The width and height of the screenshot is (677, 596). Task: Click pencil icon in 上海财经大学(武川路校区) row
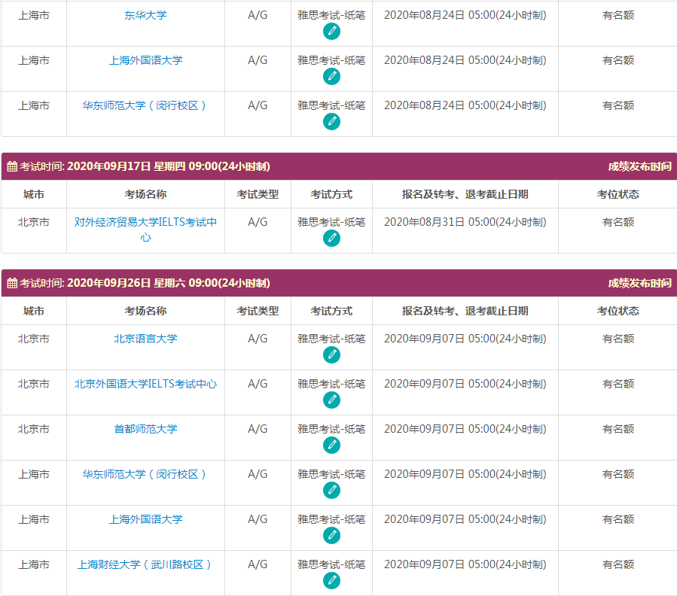coord(331,581)
